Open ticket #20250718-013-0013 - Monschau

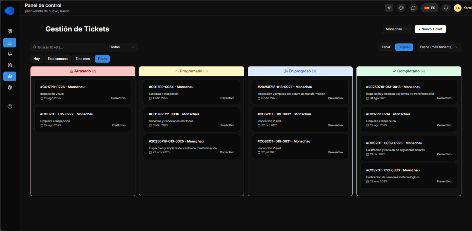pos(409,92)
